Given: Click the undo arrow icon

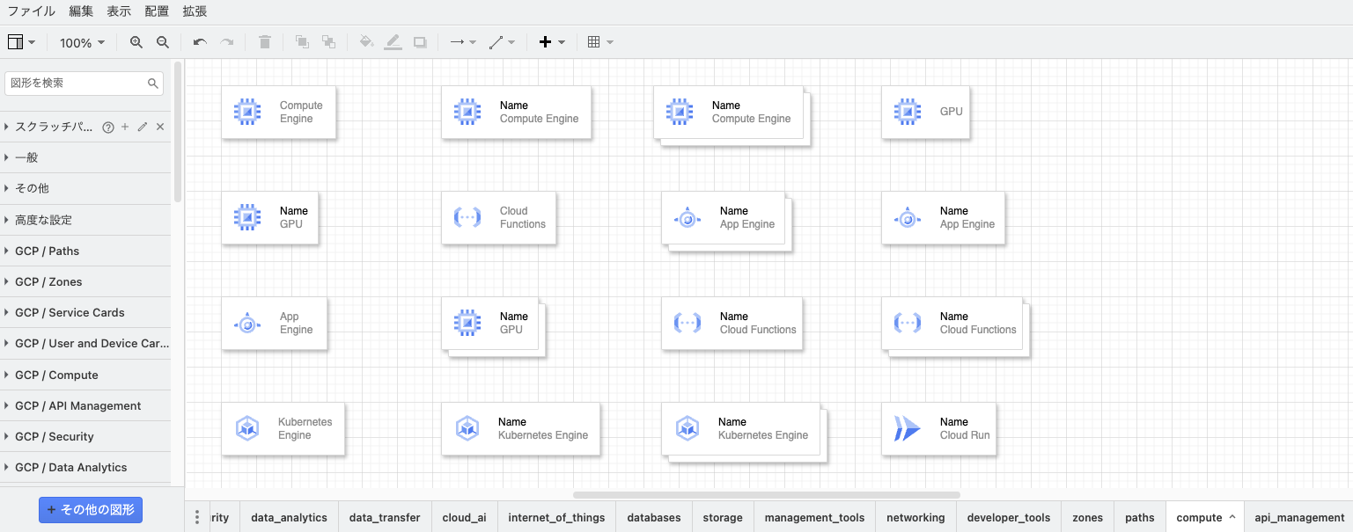Looking at the screenshot, I should 200,42.
